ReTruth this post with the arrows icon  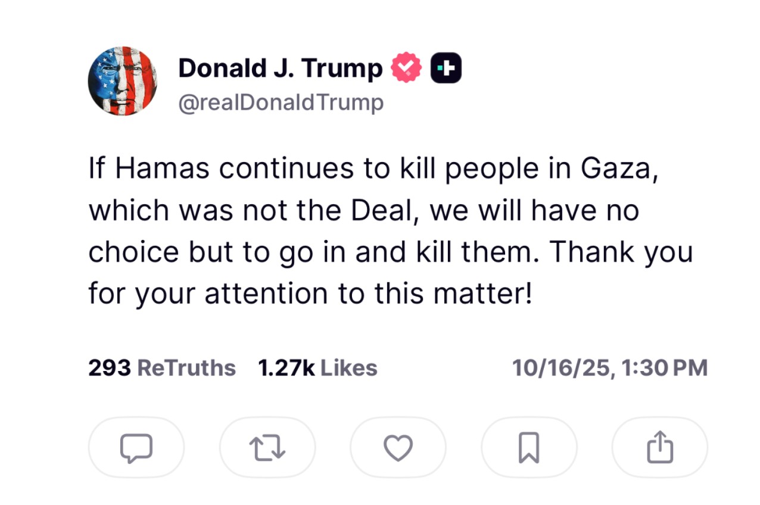point(267,447)
